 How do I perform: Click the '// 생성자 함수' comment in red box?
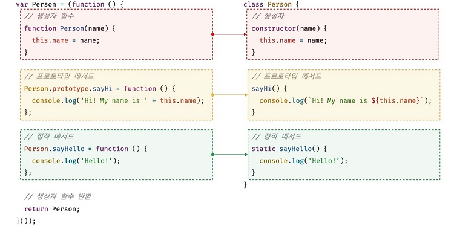(49, 16)
